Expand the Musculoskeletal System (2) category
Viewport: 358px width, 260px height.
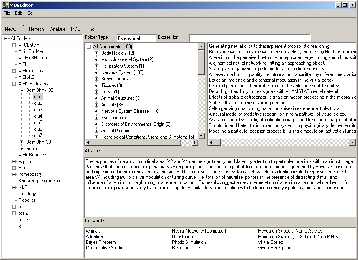coord(97,59)
